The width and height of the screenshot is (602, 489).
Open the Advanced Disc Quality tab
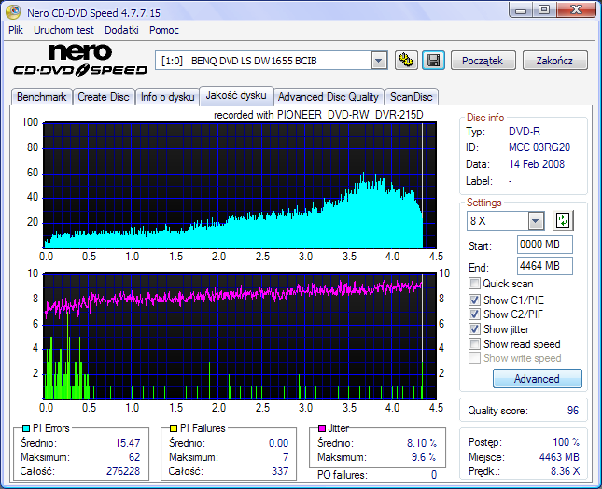[x=329, y=97]
